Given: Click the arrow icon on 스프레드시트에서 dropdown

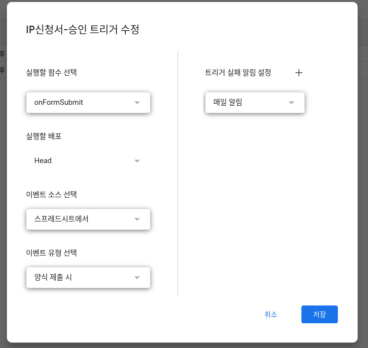Looking at the screenshot, I should pos(137,219).
